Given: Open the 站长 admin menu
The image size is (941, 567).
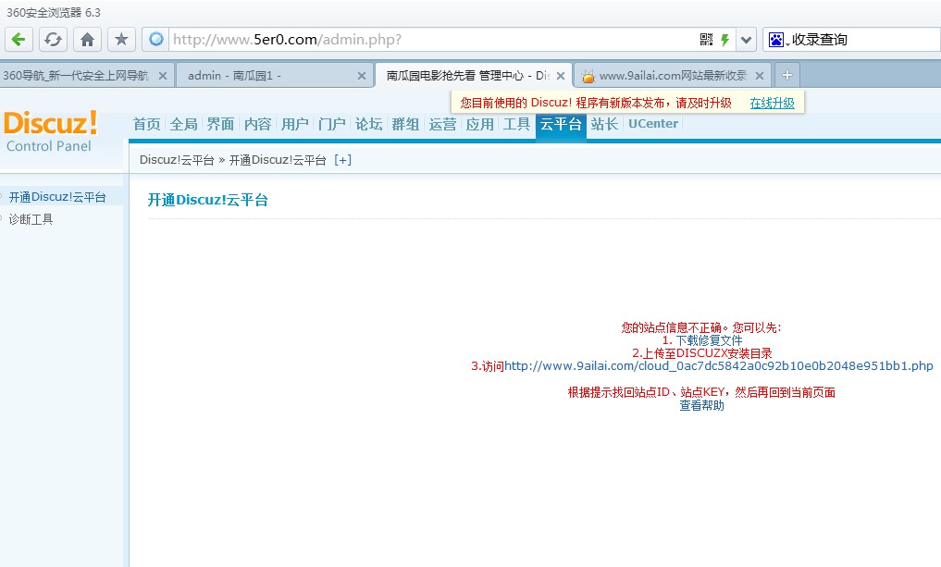Looking at the screenshot, I should (604, 124).
